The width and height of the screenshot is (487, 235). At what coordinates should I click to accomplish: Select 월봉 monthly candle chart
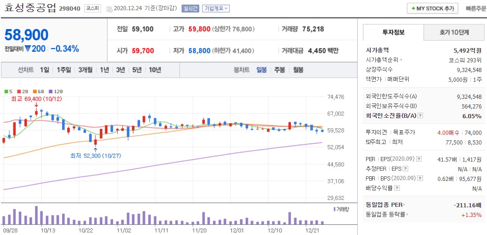pyautogui.click(x=298, y=70)
